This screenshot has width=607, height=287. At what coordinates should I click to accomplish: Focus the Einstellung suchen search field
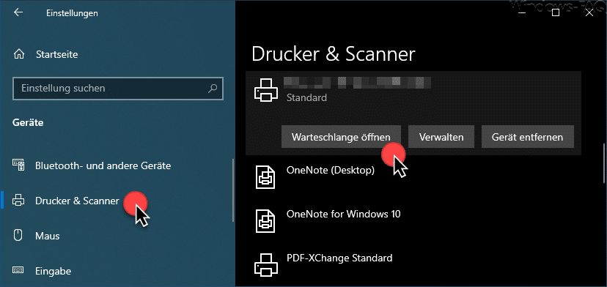coord(118,89)
